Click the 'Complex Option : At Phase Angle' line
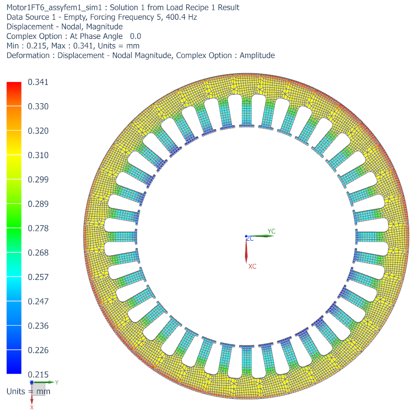 (74, 36)
